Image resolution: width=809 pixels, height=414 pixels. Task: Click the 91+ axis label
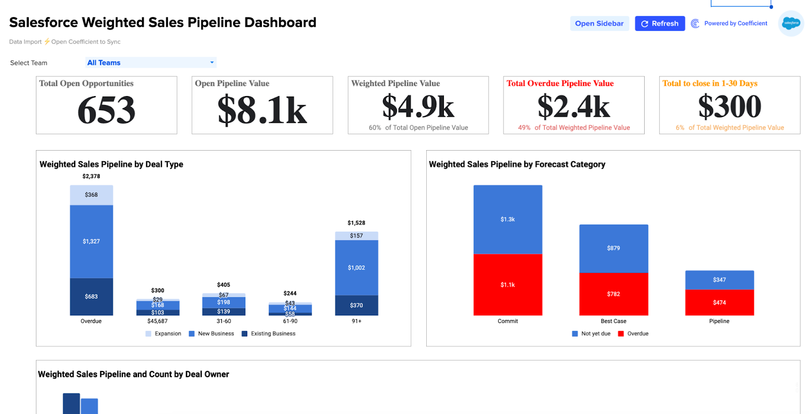coord(356,321)
